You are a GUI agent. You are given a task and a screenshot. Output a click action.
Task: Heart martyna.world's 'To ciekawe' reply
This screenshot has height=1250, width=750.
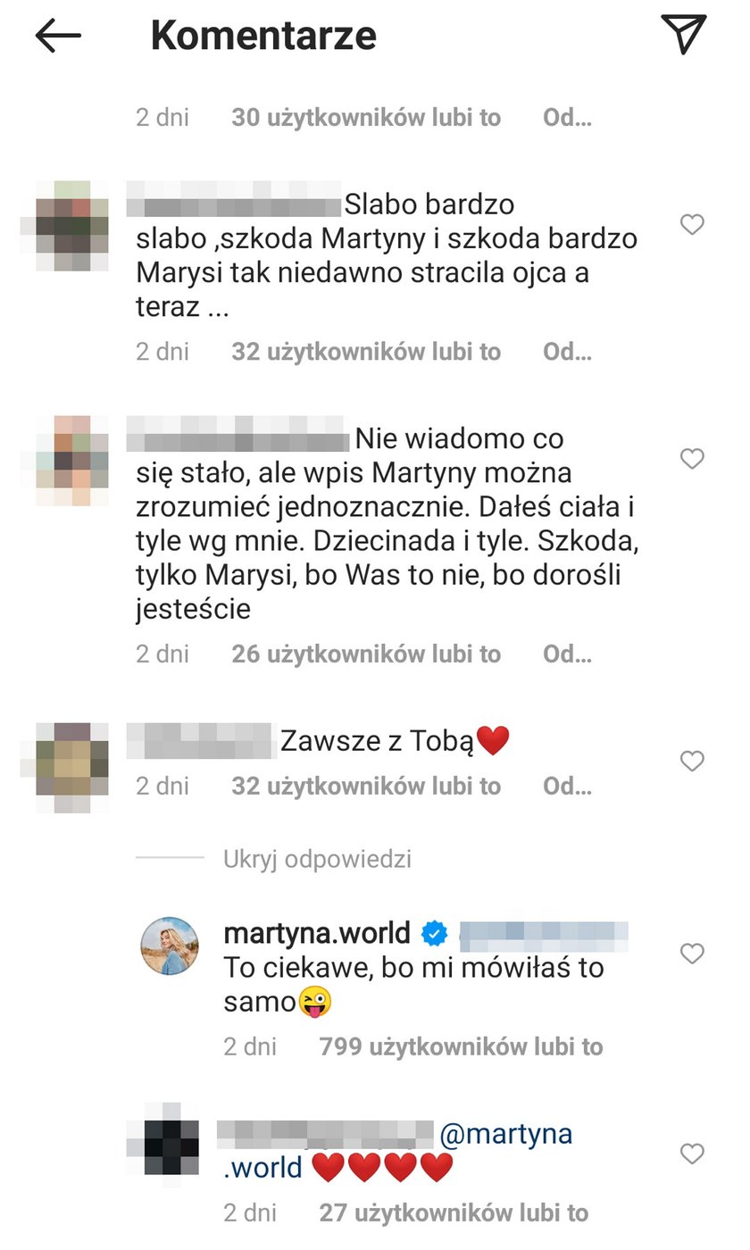pyautogui.click(x=693, y=954)
